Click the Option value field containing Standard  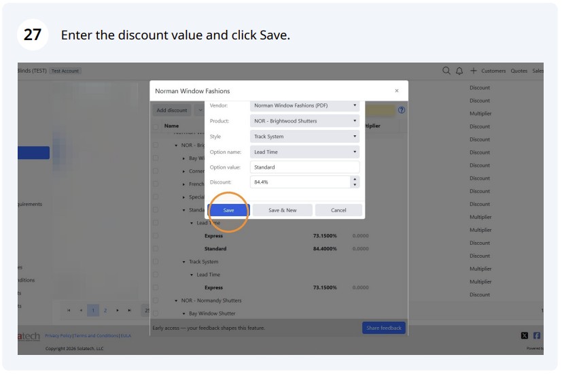(x=304, y=167)
